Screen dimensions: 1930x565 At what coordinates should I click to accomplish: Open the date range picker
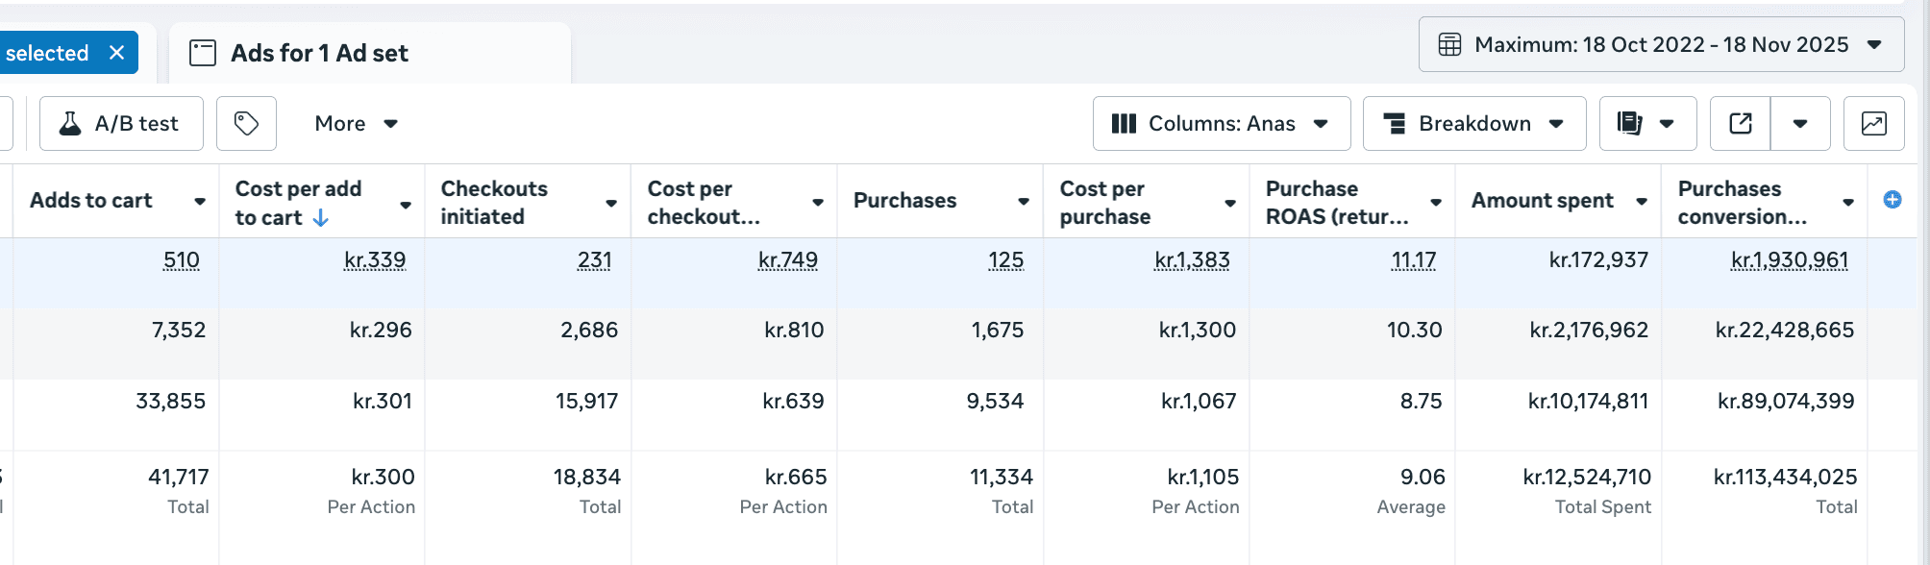coord(1661,45)
